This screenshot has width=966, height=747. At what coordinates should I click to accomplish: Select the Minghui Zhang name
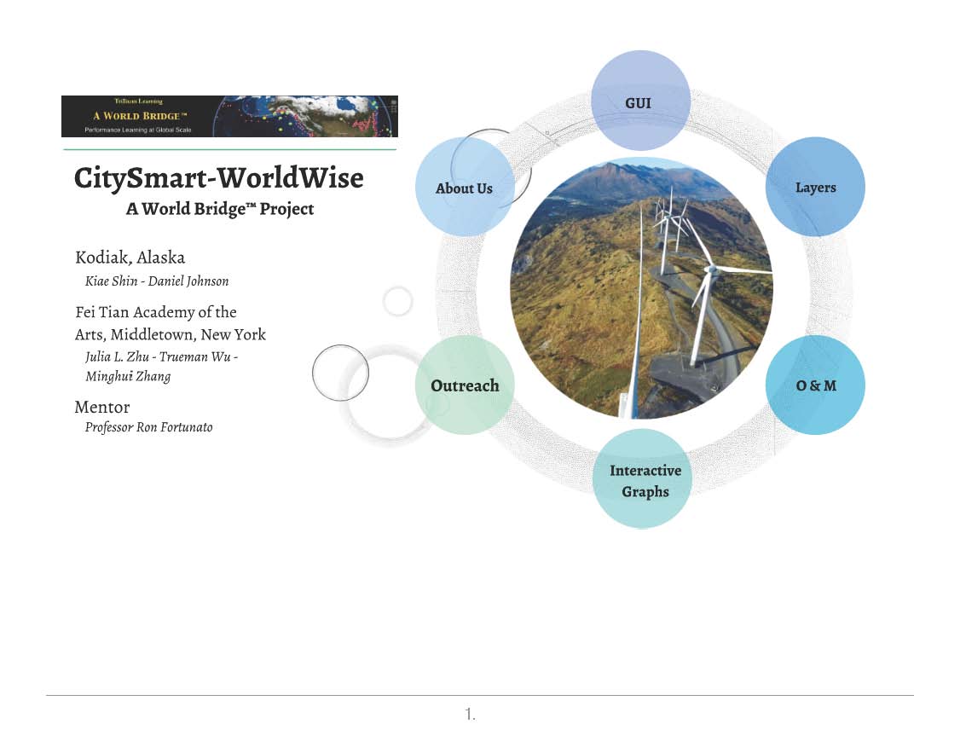point(128,376)
